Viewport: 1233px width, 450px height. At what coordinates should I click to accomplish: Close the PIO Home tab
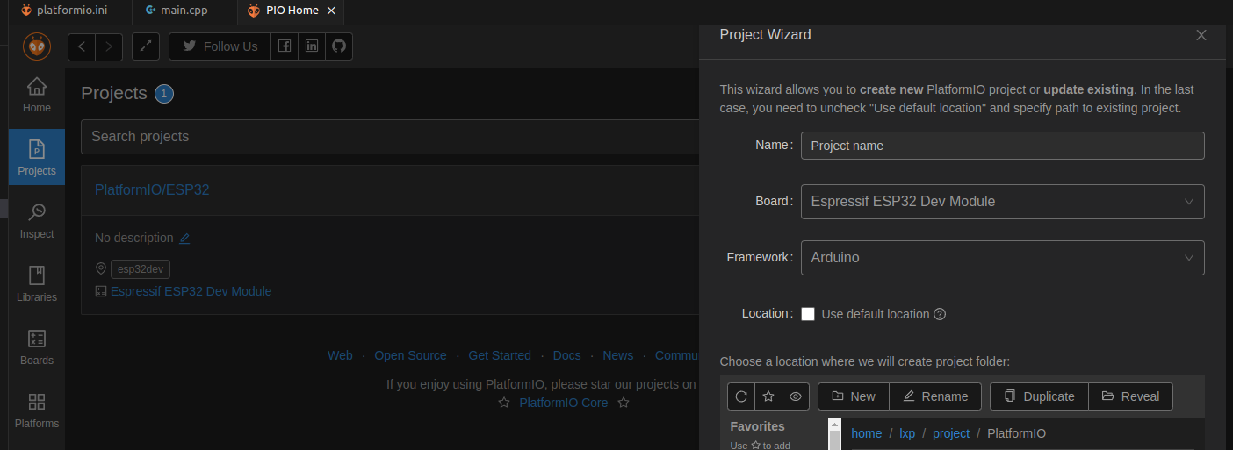pos(330,11)
